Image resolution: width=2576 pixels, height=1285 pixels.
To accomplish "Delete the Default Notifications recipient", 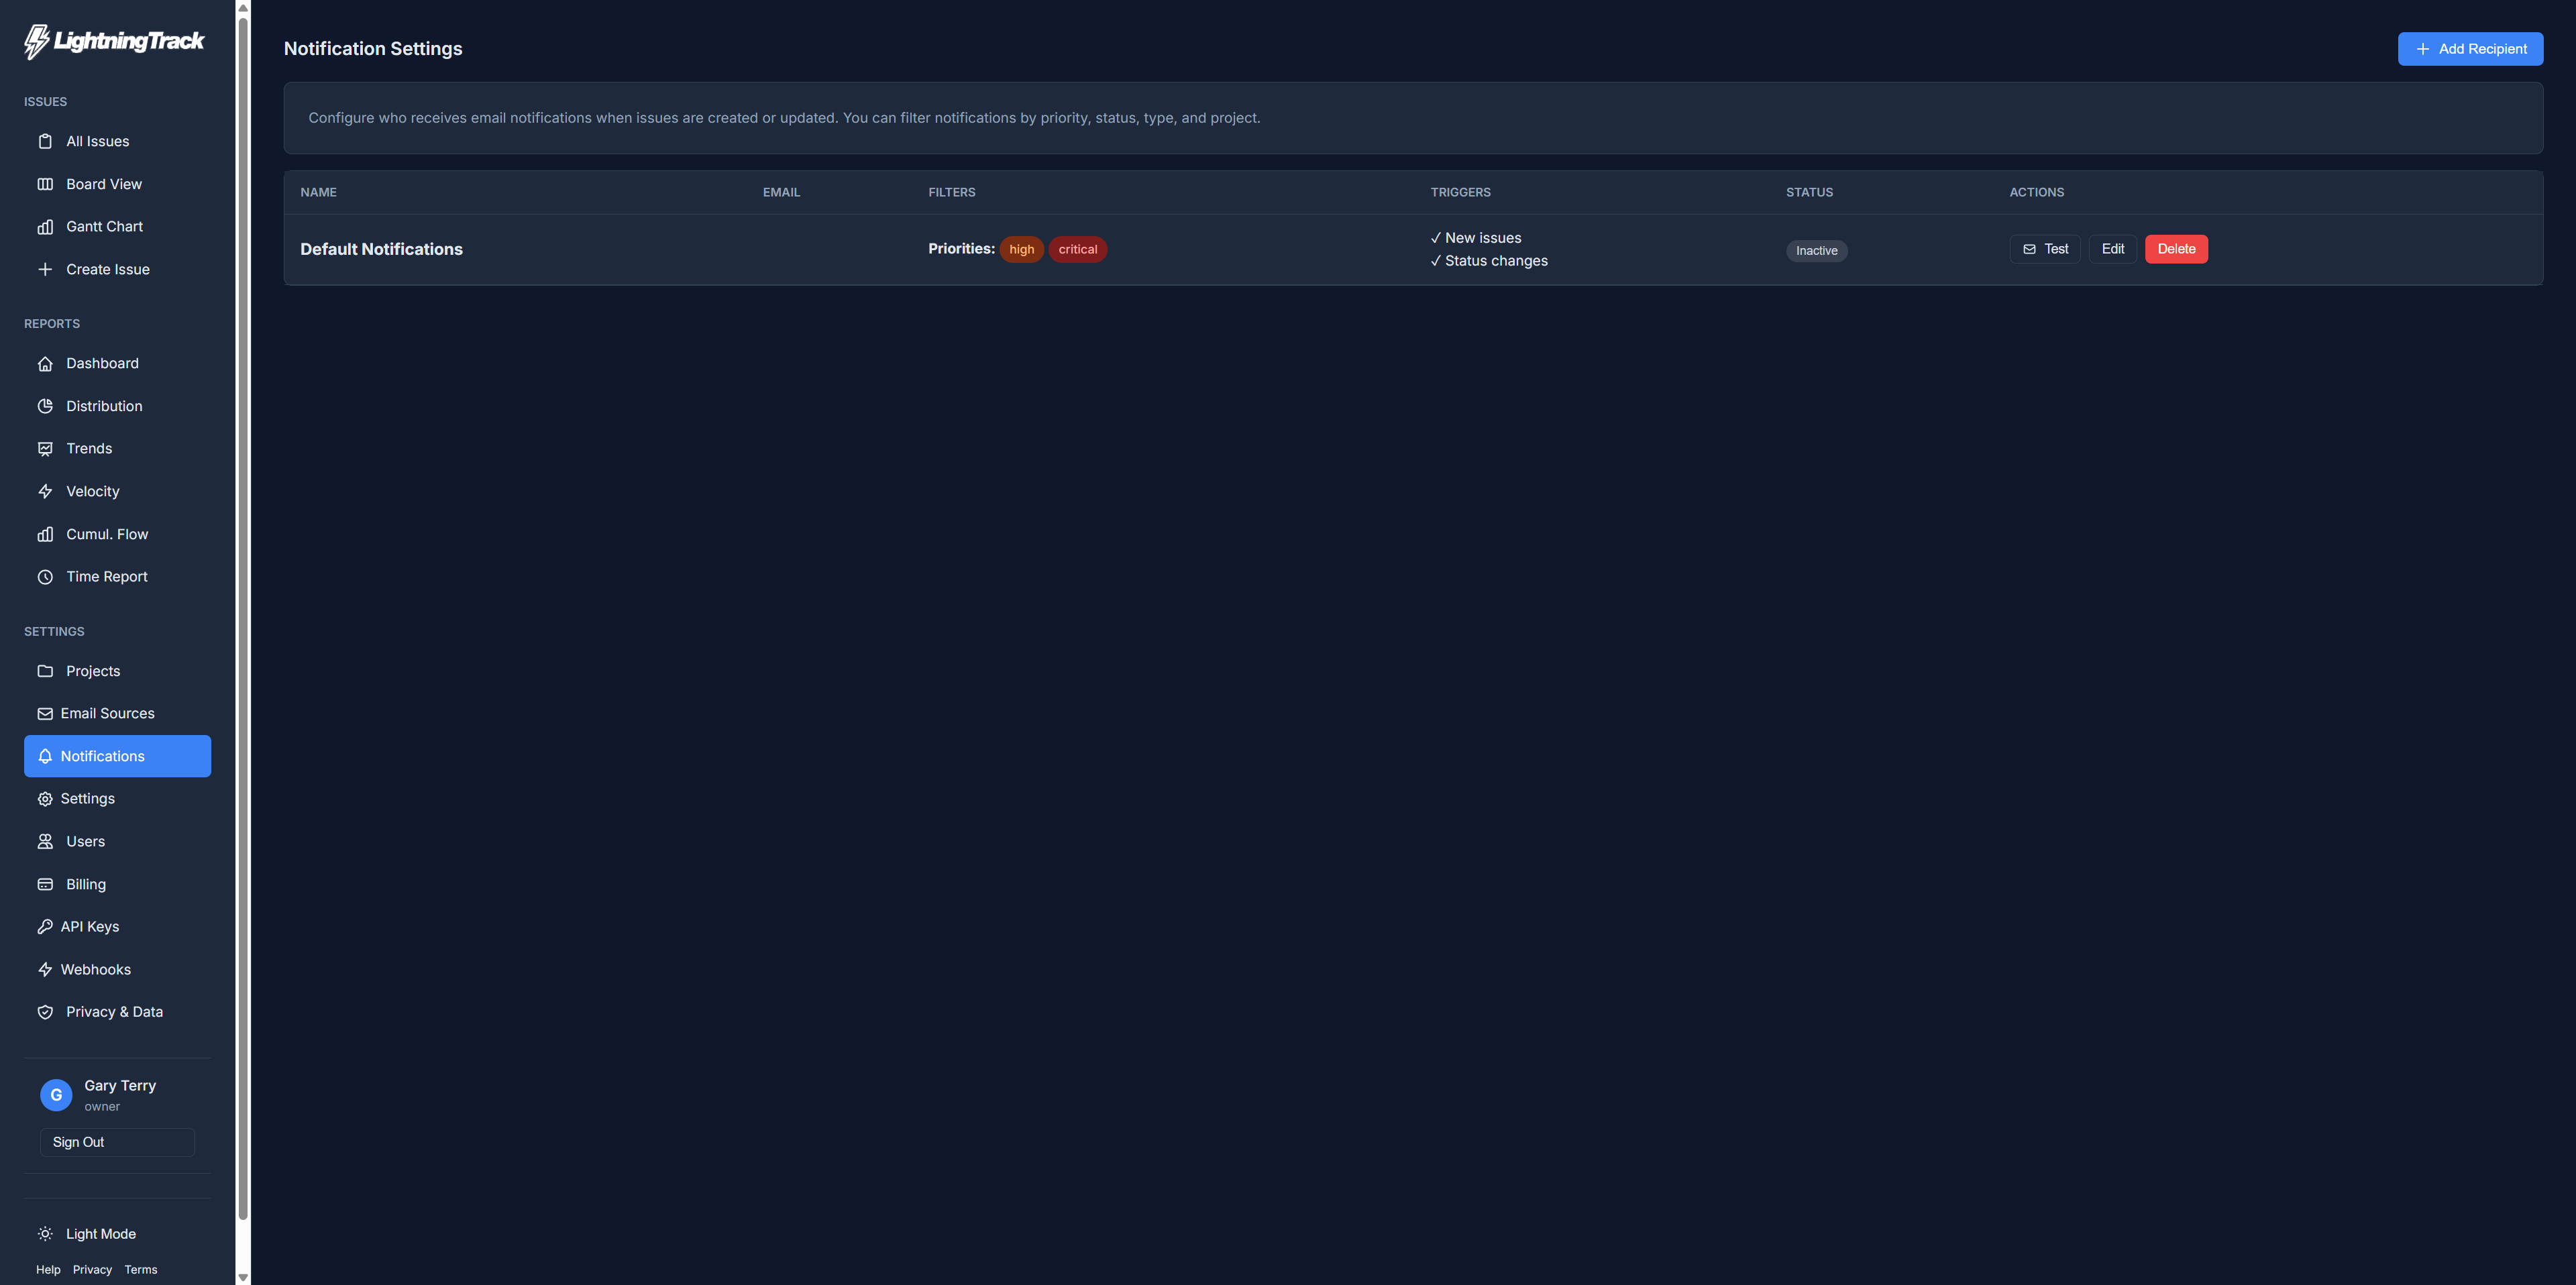I will tap(2176, 249).
